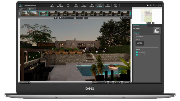Click the Folder icon in toolbar
Screen dimensions: 180x101
tap(115, 5)
